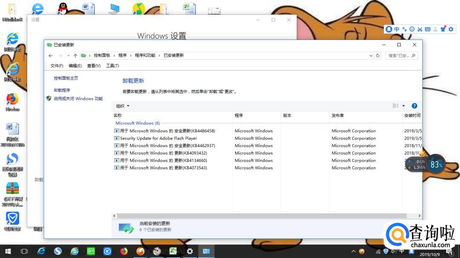Open the 编辑(E) menu

[75, 65]
